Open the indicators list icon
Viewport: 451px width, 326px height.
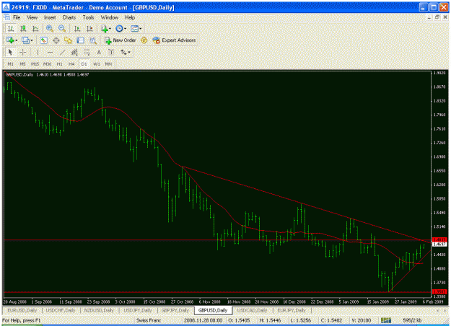[x=104, y=28]
